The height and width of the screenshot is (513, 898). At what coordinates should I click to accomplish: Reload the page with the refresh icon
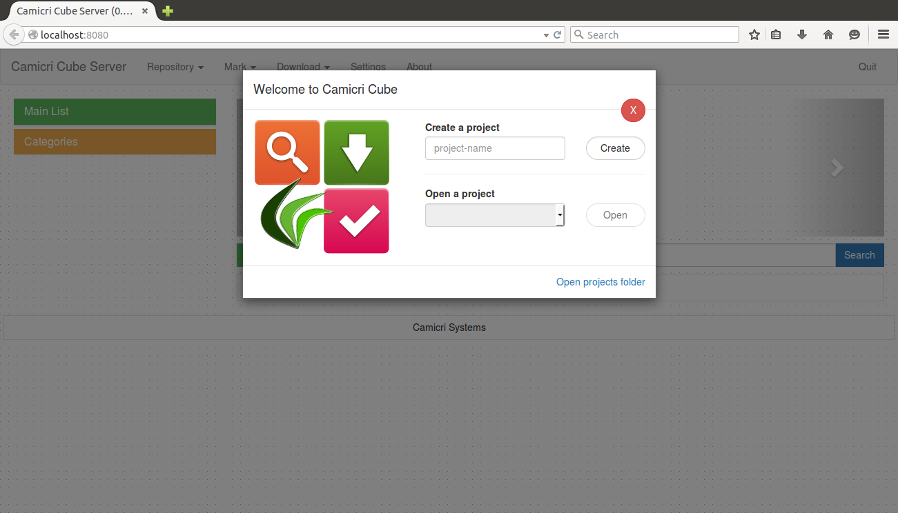pos(558,34)
